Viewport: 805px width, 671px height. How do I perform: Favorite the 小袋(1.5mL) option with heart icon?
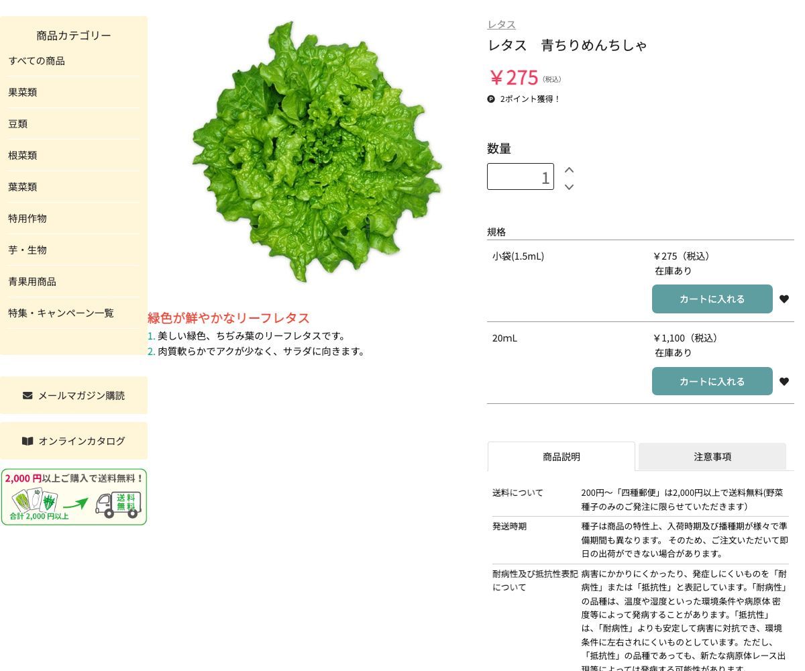click(784, 299)
